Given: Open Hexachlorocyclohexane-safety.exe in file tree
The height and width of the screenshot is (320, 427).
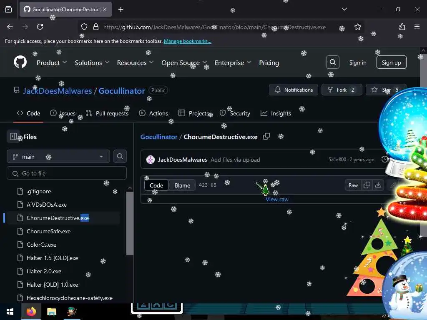Looking at the screenshot, I should pos(70,298).
